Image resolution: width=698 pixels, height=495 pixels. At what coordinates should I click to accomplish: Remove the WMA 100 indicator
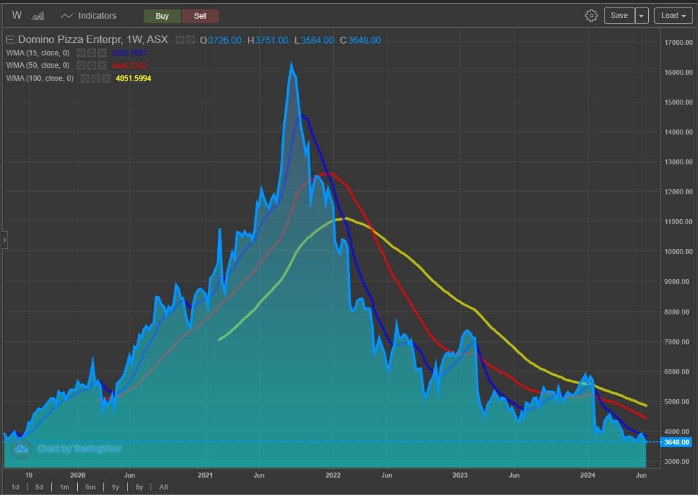(106, 78)
